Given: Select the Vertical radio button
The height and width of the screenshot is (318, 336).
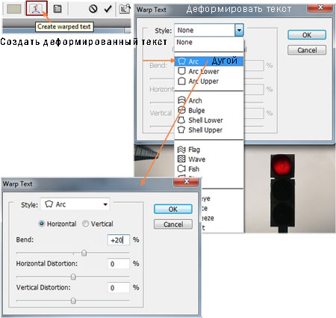Looking at the screenshot, I should tap(85, 224).
